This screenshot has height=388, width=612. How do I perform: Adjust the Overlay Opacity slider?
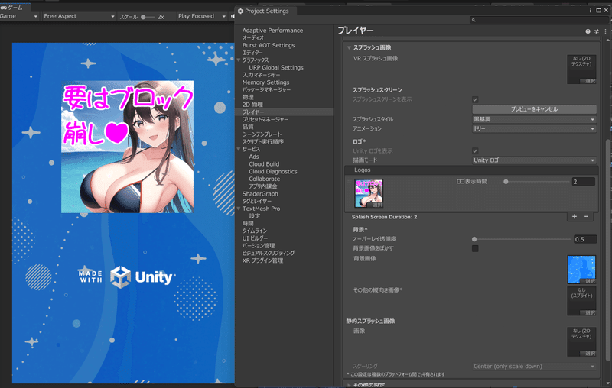click(522, 239)
